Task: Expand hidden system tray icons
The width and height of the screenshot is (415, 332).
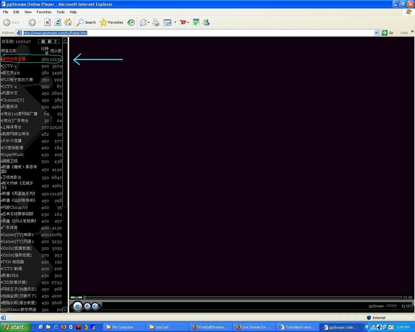Action: pyautogui.click(x=367, y=327)
